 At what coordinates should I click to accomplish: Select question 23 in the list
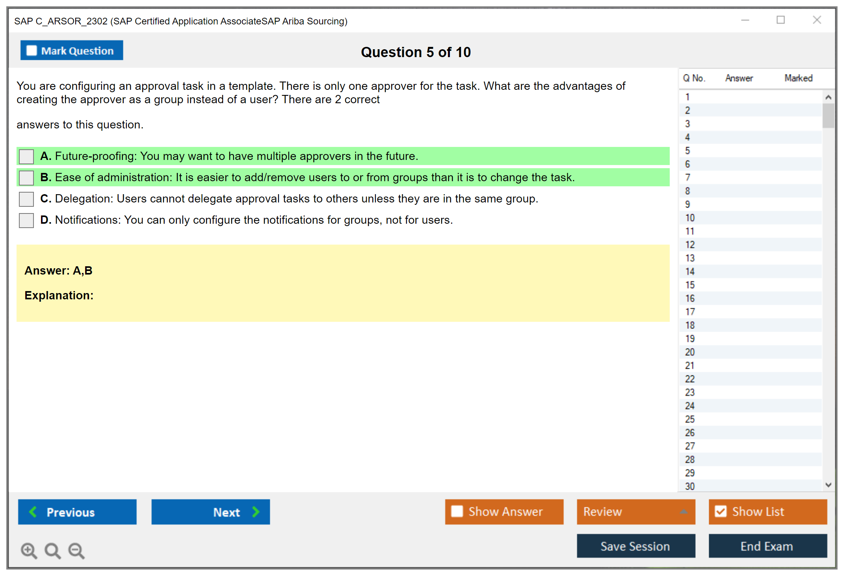[x=690, y=392]
